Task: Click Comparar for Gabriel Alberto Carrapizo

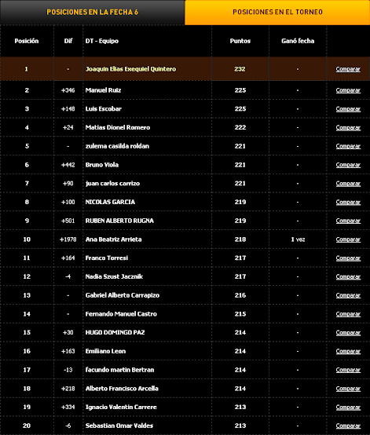Action: (x=348, y=295)
